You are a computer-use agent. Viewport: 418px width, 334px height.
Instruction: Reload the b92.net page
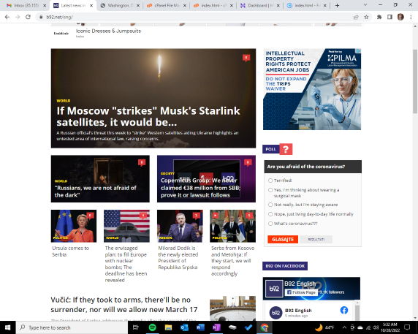pos(28,17)
